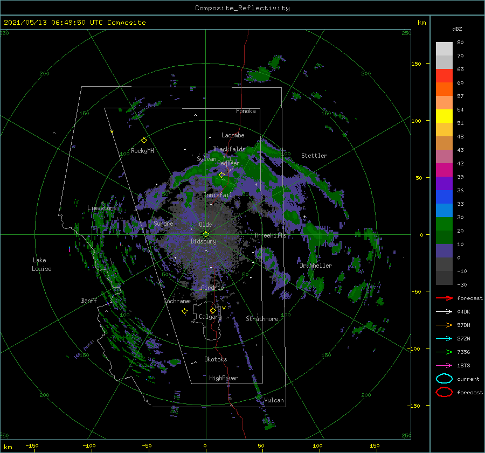Click the Lake Louise label
Viewport: 485px width, 453px height.
click(41, 264)
